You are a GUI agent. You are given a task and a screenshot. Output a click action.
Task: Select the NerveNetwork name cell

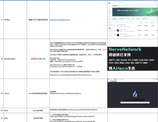coord(15,59)
